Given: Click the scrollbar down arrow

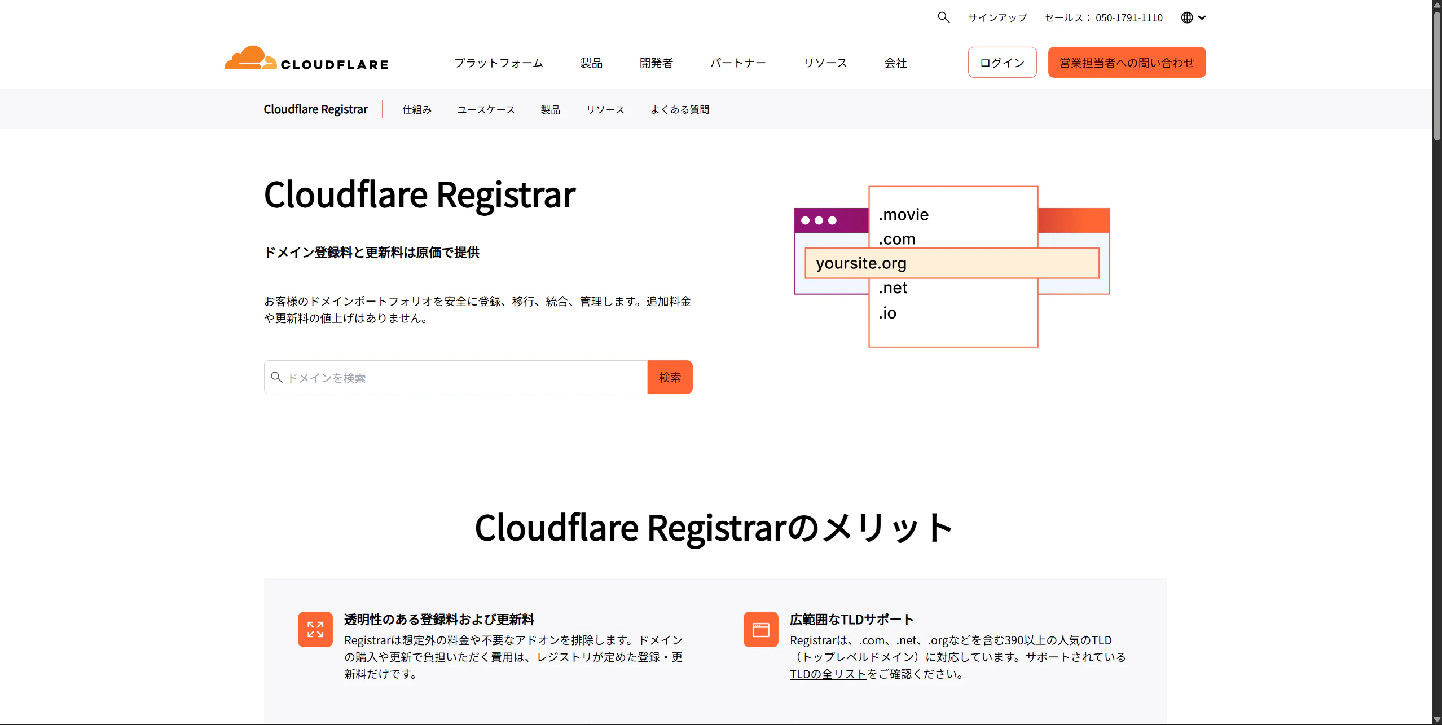Looking at the screenshot, I should tap(1437, 719).
